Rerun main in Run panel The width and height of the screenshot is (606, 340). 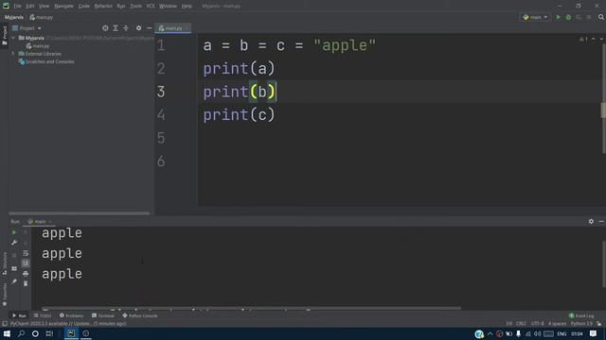coord(14,232)
